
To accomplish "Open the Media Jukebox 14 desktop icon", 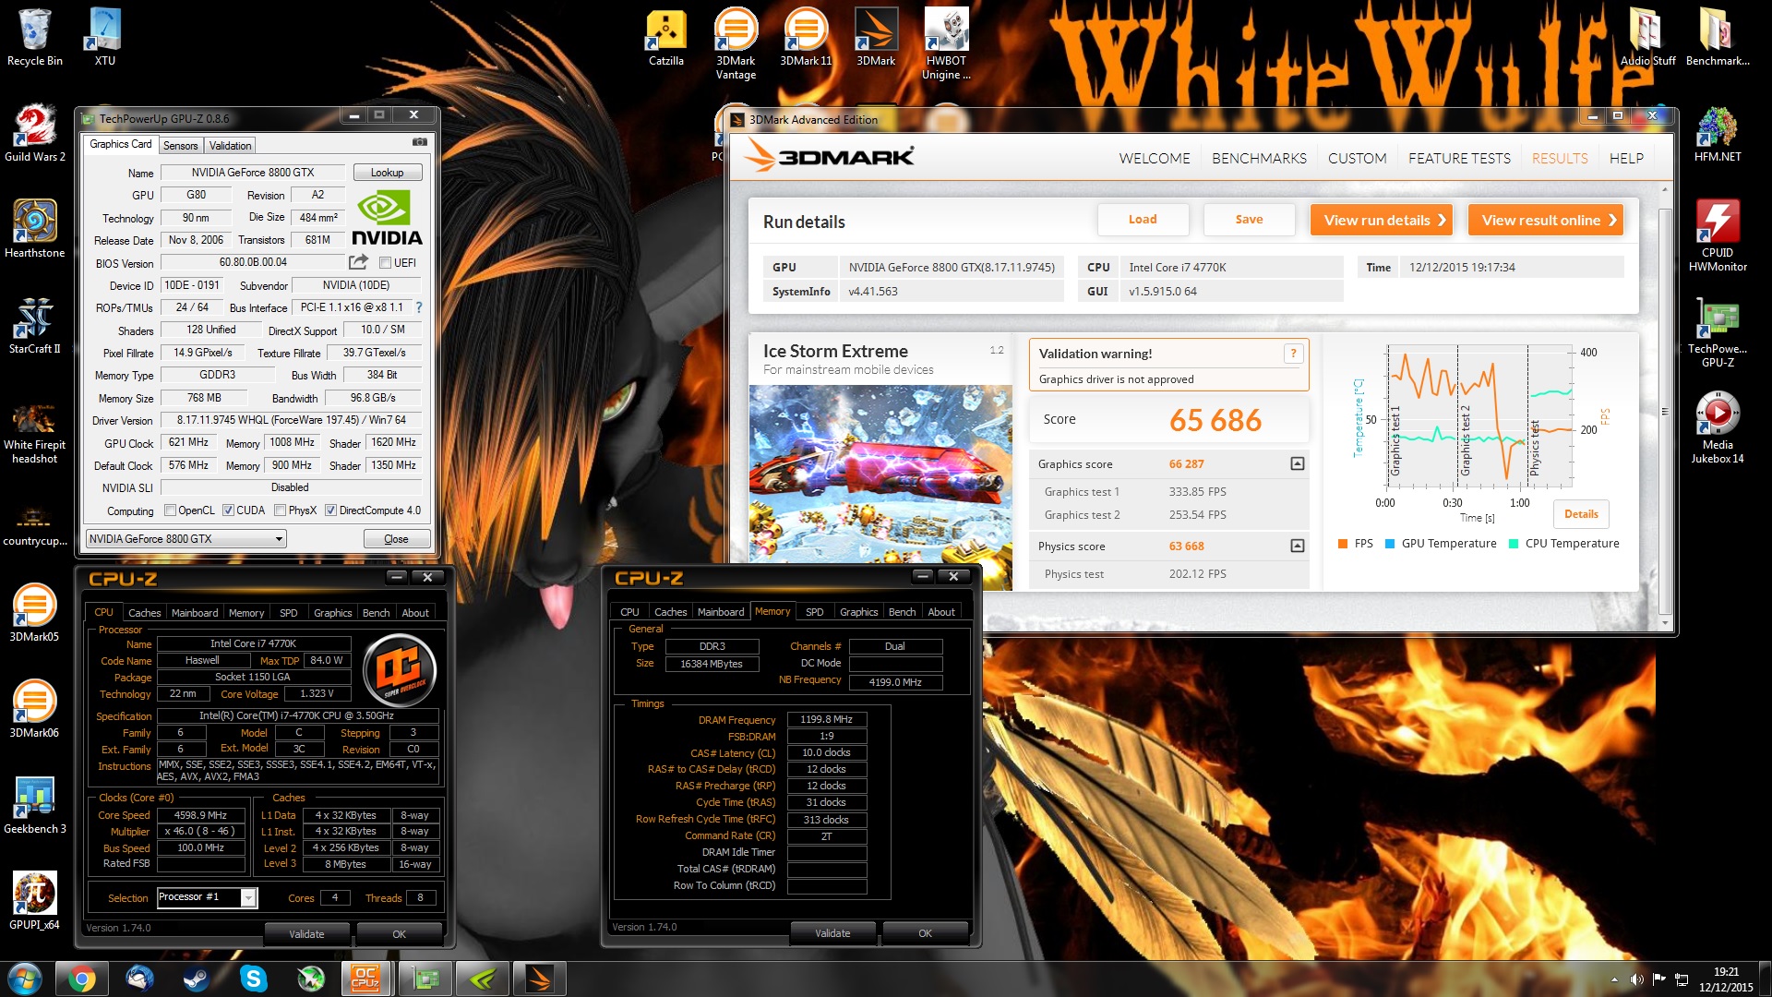I will [x=1718, y=428].
